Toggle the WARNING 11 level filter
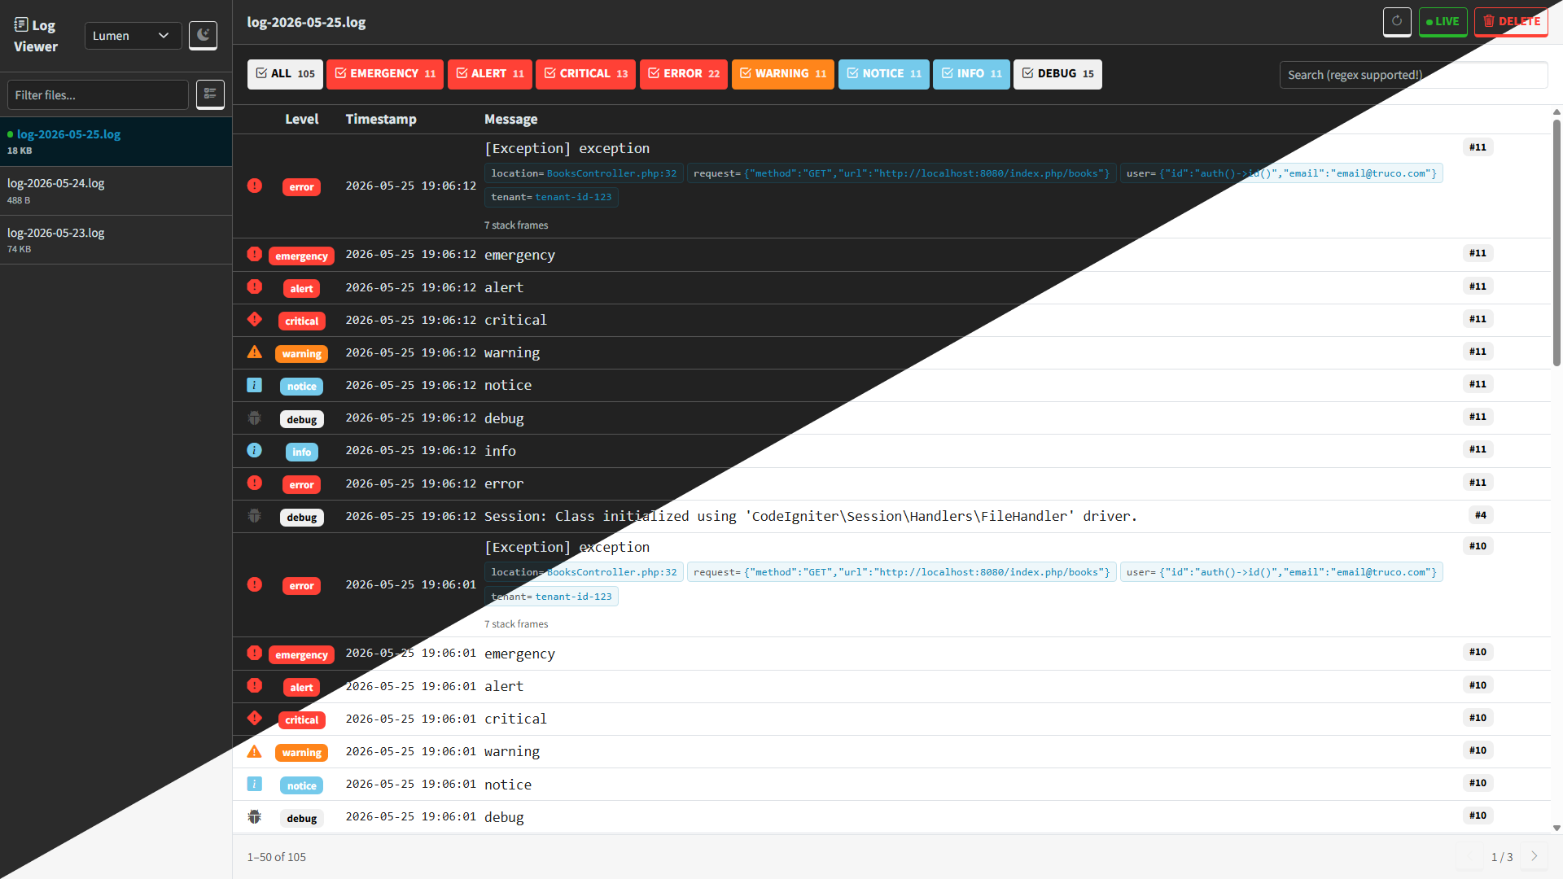The height and width of the screenshot is (879, 1563). pyautogui.click(x=783, y=74)
